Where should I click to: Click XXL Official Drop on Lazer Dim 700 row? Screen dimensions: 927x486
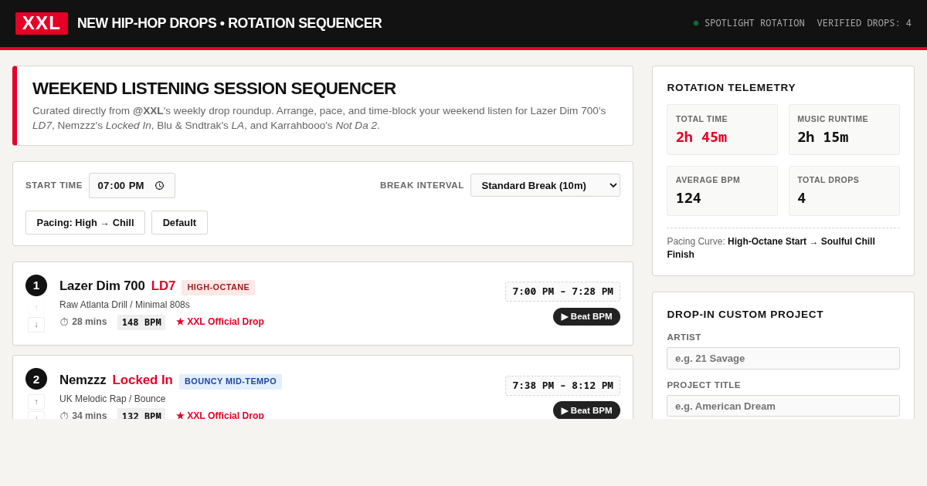pyautogui.click(x=220, y=322)
